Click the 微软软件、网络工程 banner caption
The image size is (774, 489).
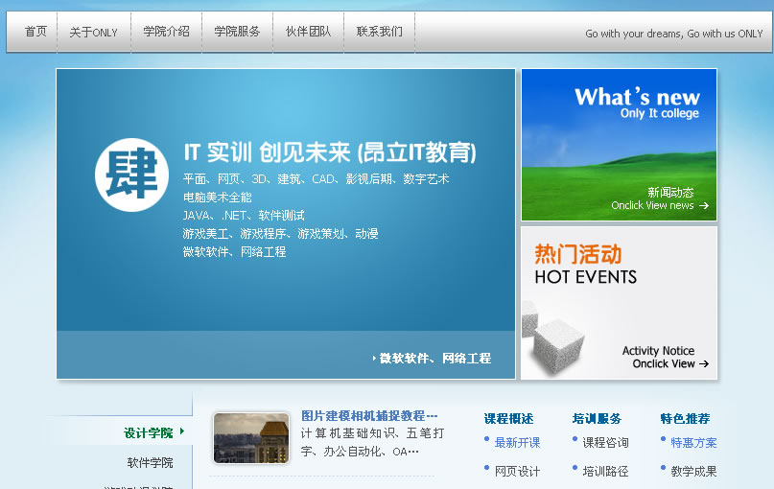click(434, 359)
